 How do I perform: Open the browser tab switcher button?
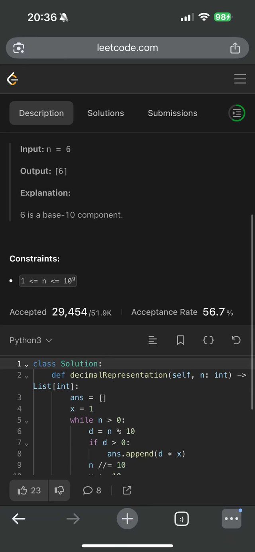[182, 519]
